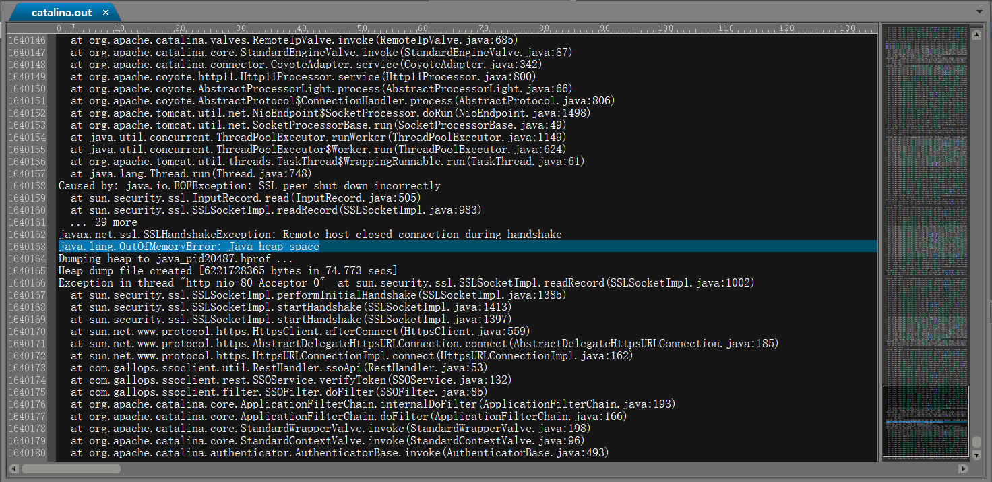Close the catalina.out tab

click(106, 13)
